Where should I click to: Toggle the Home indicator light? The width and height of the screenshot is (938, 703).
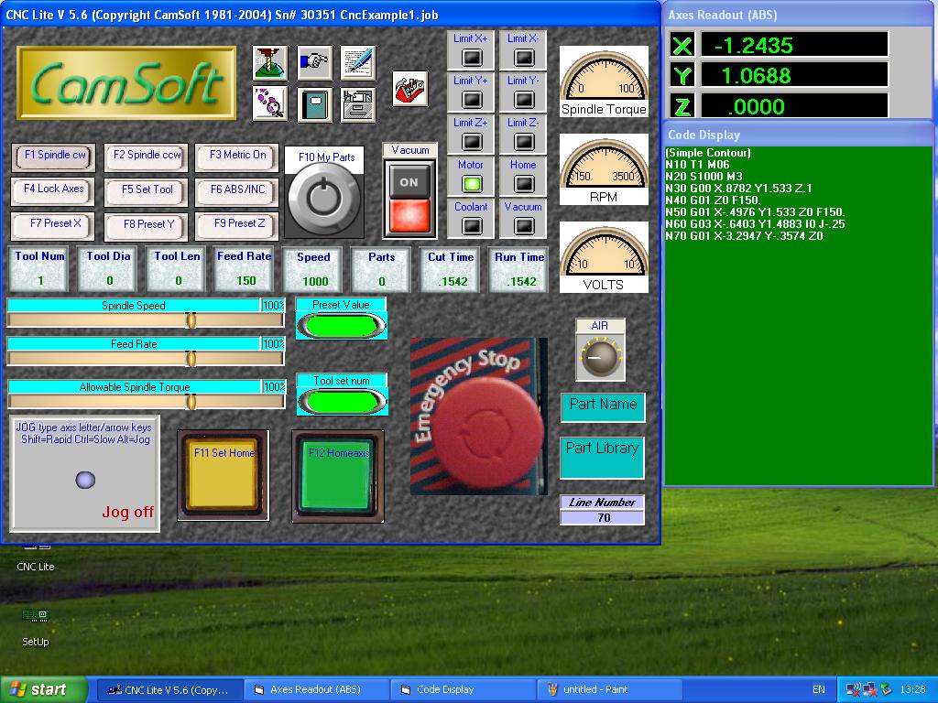click(x=524, y=183)
